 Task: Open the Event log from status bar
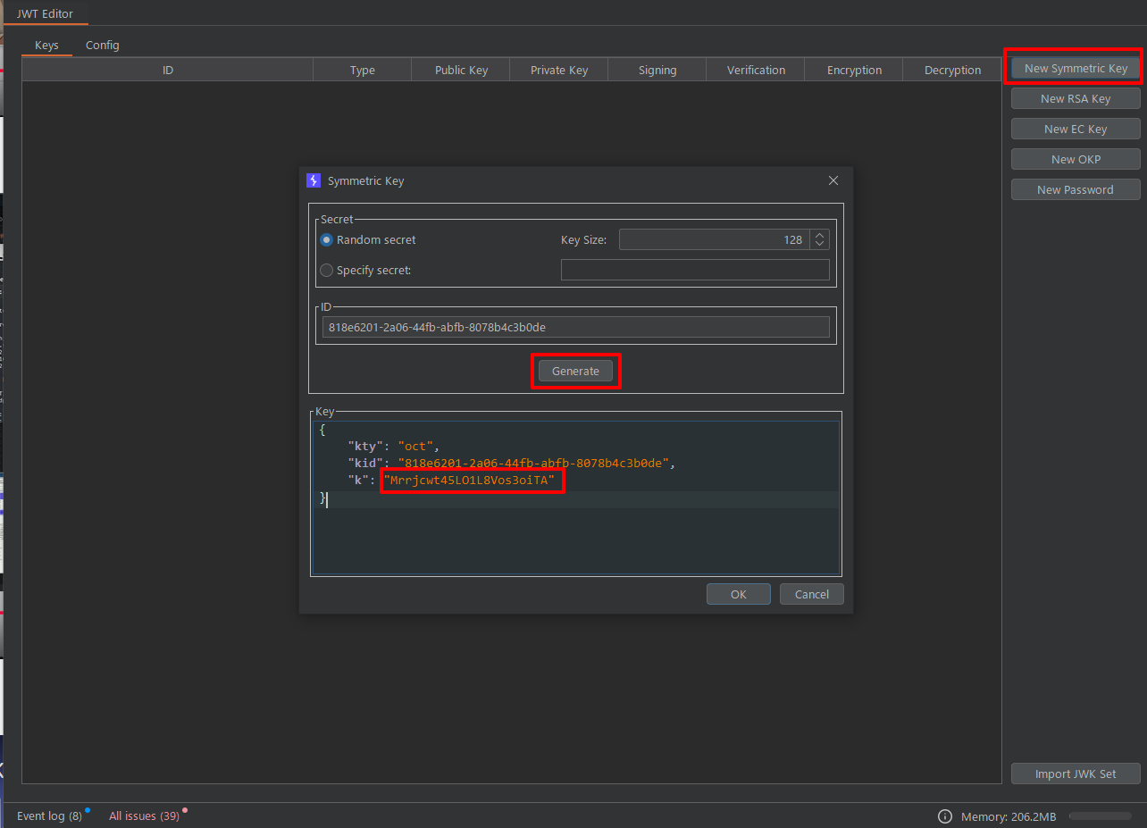[x=49, y=816]
